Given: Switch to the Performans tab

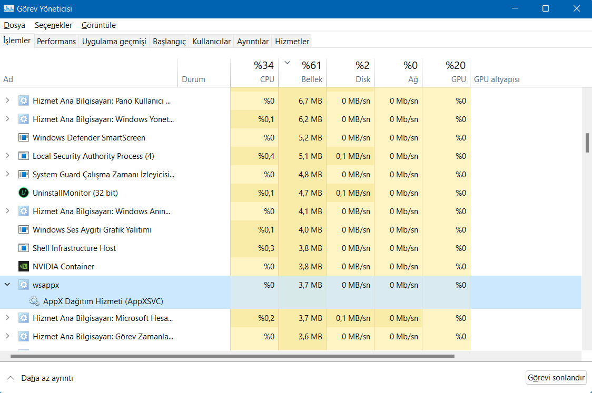Looking at the screenshot, I should click(56, 42).
